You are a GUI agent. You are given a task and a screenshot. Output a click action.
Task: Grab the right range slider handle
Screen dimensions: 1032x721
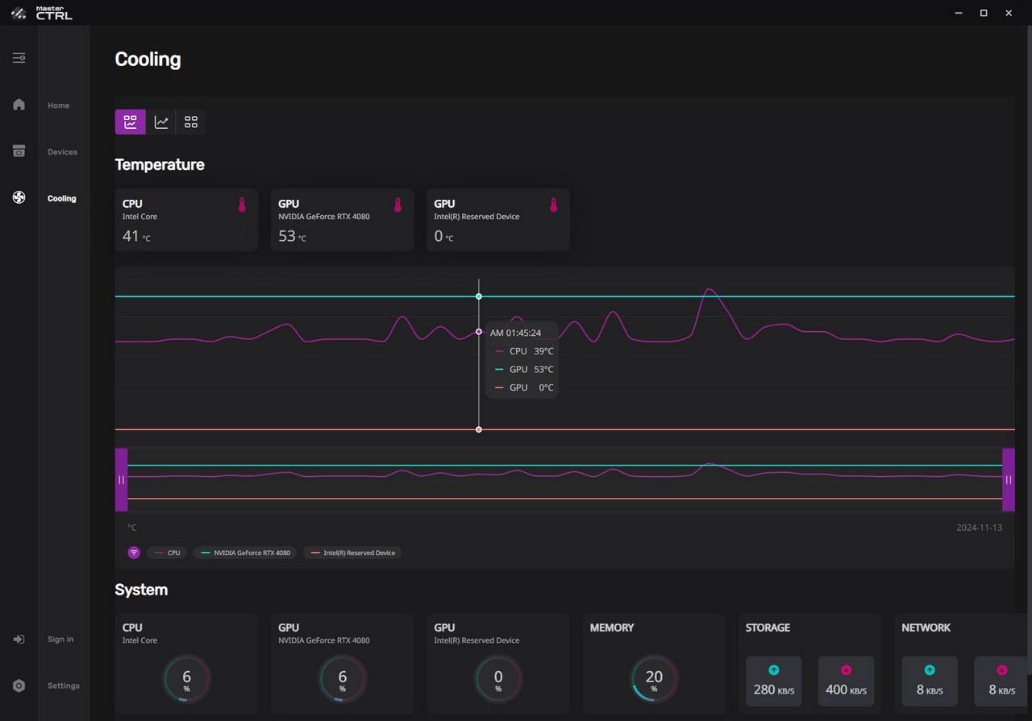pyautogui.click(x=1008, y=479)
